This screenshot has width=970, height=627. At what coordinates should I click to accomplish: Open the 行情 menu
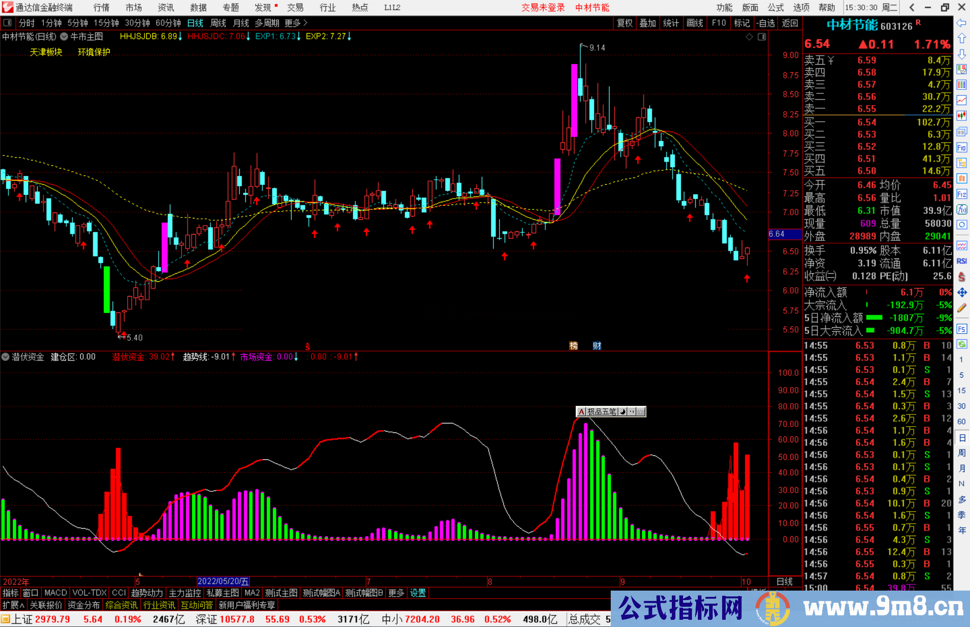click(101, 8)
